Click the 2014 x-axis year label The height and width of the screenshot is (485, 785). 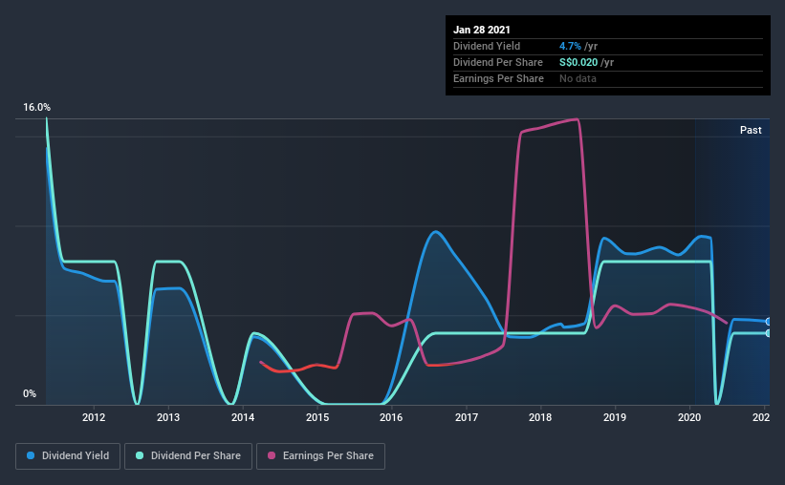(243, 417)
